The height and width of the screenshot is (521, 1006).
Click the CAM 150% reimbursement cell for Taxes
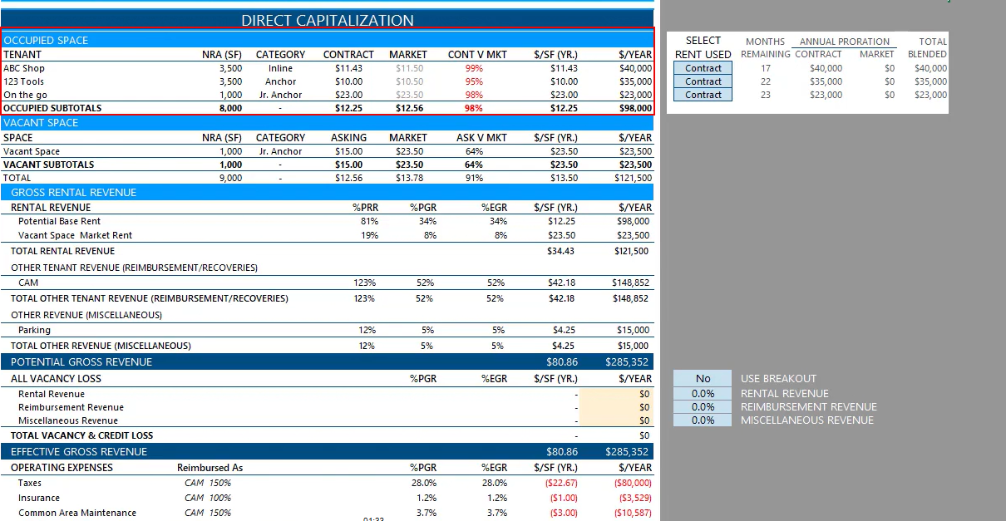click(x=208, y=483)
